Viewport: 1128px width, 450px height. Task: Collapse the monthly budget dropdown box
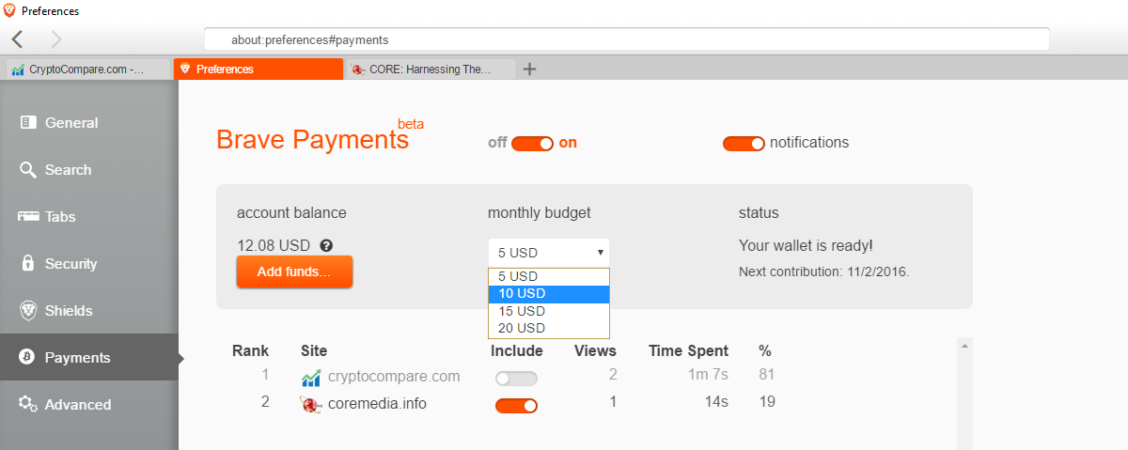pyautogui.click(x=548, y=252)
